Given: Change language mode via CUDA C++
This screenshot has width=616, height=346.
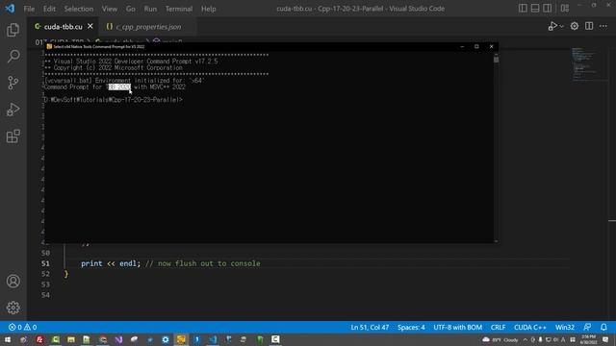Looking at the screenshot, I should [x=530, y=327].
